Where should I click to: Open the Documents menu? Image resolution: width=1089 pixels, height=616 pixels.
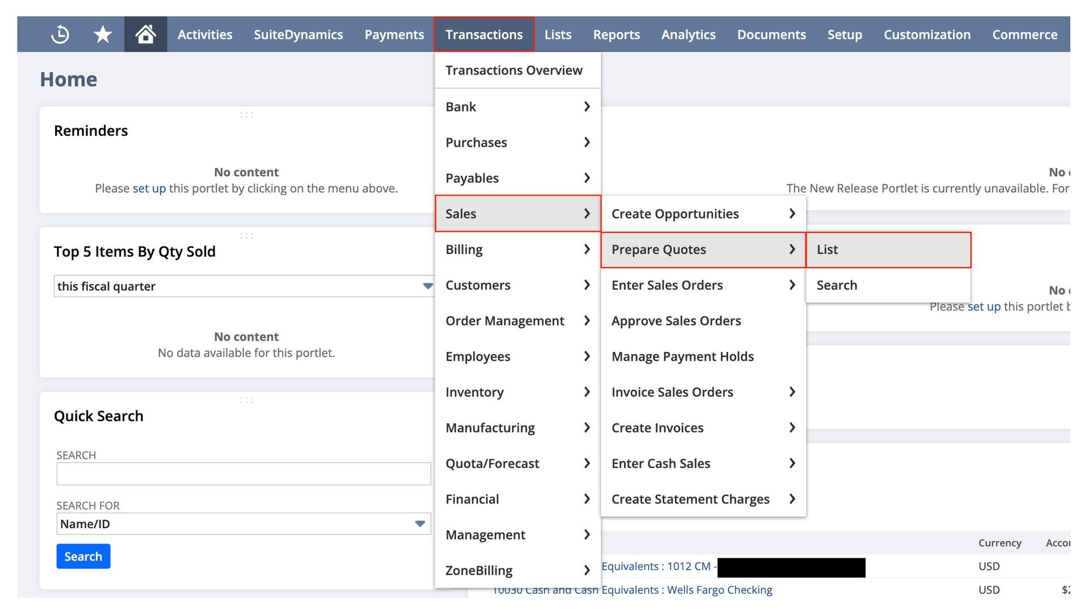pyautogui.click(x=771, y=35)
